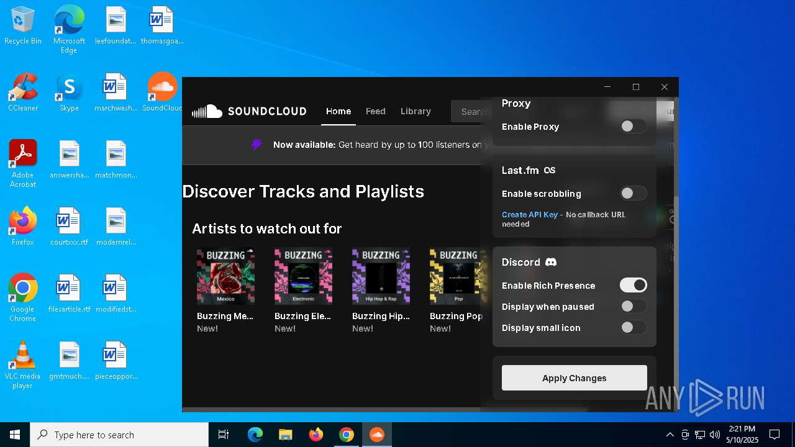Viewport: 795px width, 447px height.
Task: Minimize the SoundCloud window
Action: (x=607, y=87)
